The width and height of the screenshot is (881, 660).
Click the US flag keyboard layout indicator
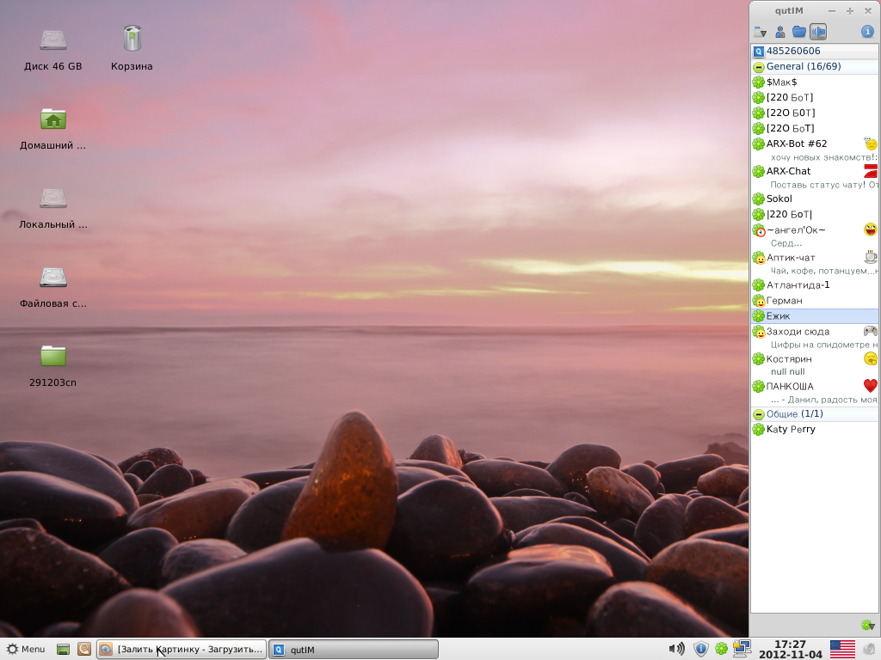[x=843, y=650]
